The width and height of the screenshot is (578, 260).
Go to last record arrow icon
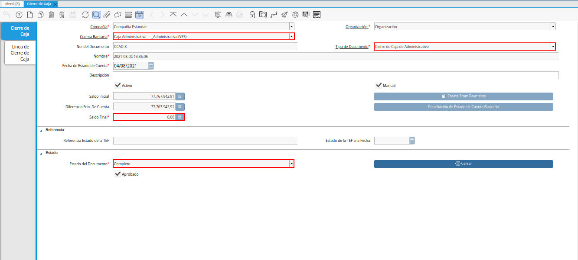pyautogui.click(x=206, y=15)
